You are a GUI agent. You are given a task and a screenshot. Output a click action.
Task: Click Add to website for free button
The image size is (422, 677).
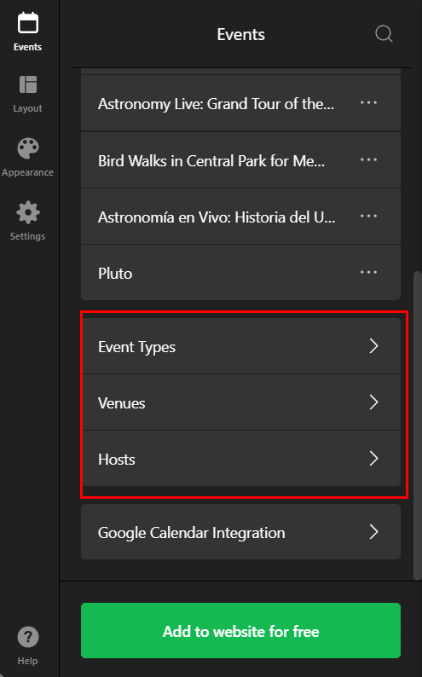240,631
